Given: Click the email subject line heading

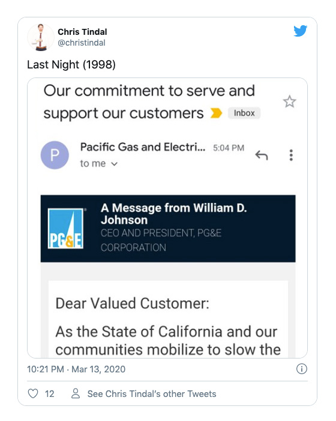Looking at the screenshot, I should (149, 101).
